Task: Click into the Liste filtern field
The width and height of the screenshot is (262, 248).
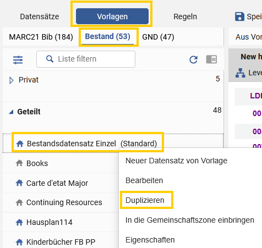Action: coord(86,59)
